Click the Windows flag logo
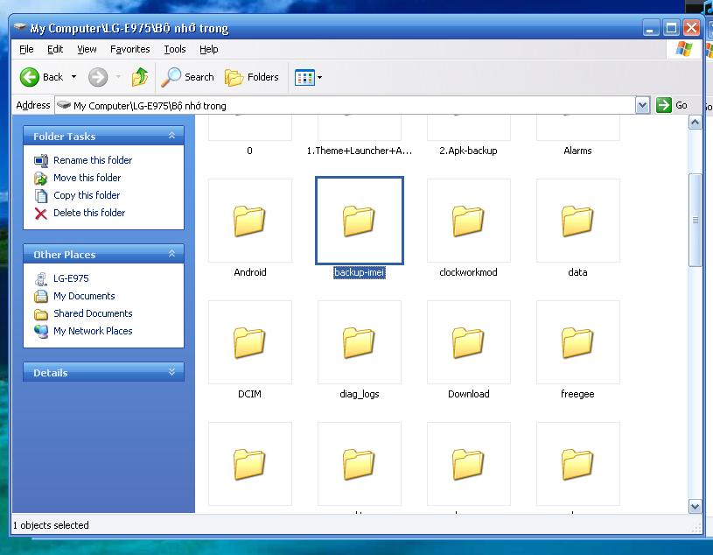This screenshot has height=555, width=713. 684,49
